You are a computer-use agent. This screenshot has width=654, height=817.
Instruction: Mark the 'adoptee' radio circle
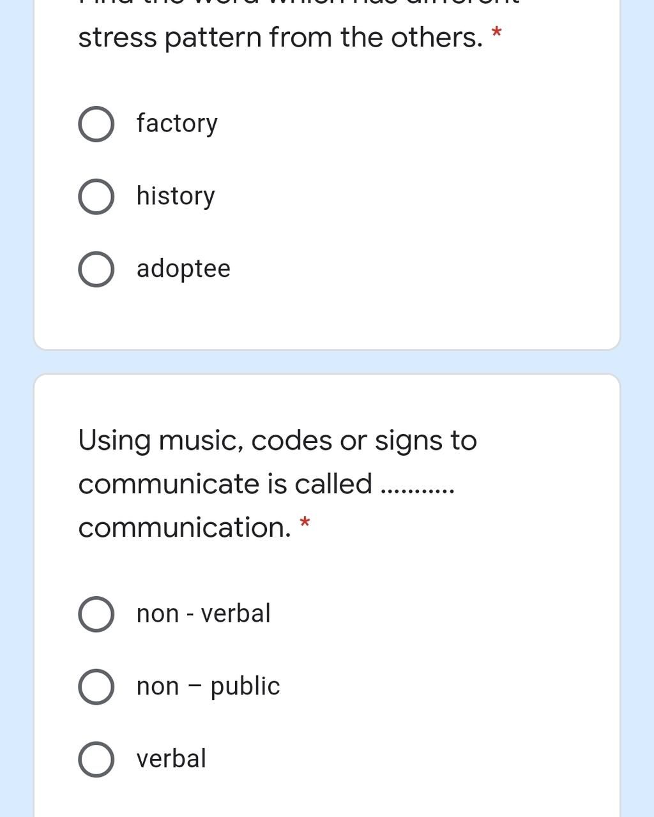(96, 269)
